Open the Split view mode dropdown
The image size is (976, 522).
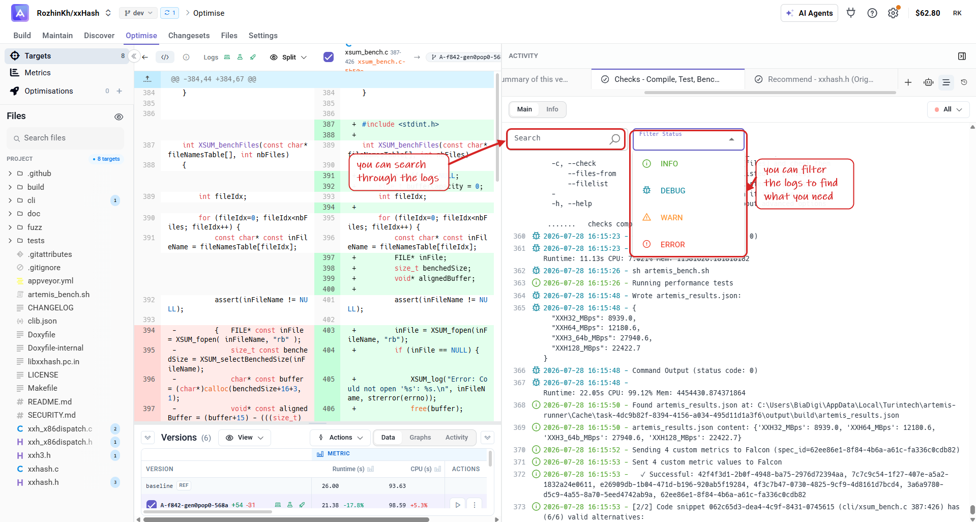[x=288, y=57]
